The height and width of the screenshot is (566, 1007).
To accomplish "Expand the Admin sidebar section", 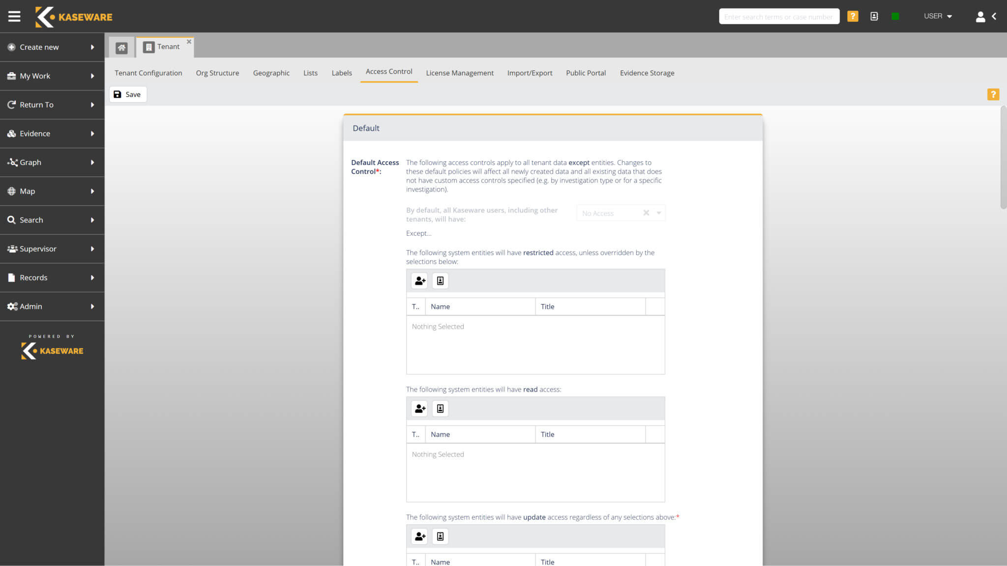I will (31, 306).
